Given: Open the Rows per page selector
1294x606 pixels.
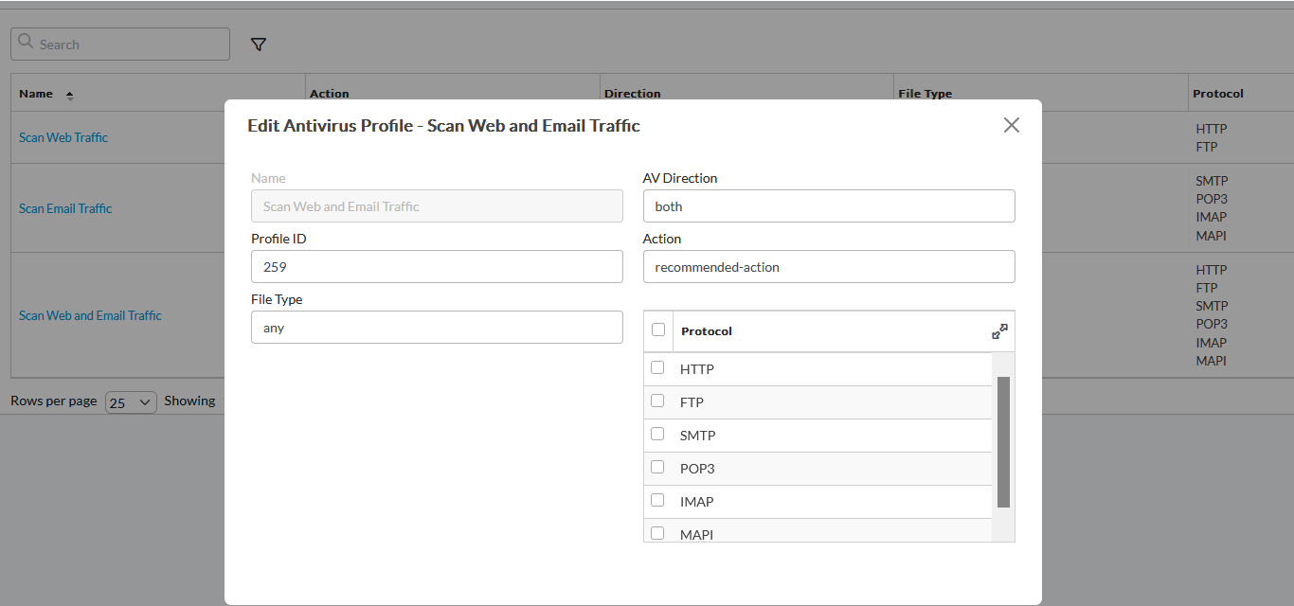Looking at the screenshot, I should (131, 401).
